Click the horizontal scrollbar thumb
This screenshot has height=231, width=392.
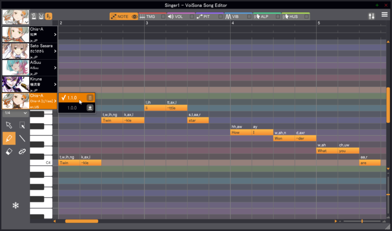click(81, 221)
